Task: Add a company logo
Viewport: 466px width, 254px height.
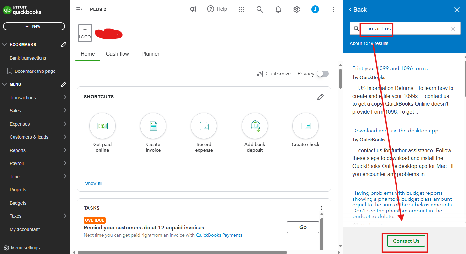Action: click(x=85, y=33)
